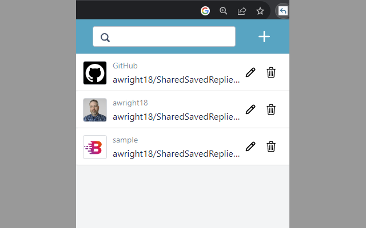The width and height of the screenshot is (366, 228).
Task: Delete the awright18 saved reply
Action: (271, 109)
